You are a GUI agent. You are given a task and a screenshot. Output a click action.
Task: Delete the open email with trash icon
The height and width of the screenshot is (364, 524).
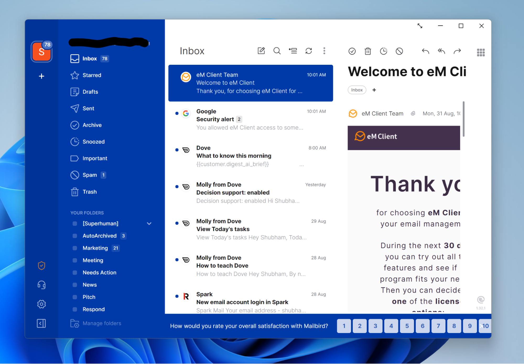coord(368,51)
